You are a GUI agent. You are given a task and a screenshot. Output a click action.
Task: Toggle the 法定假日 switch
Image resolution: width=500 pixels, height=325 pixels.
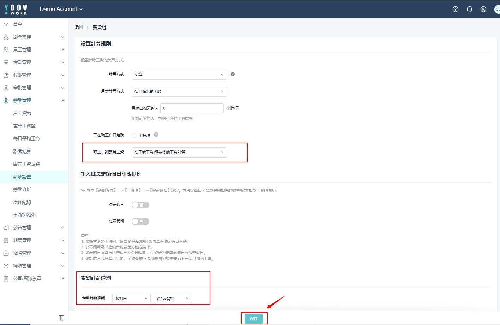coord(140,205)
